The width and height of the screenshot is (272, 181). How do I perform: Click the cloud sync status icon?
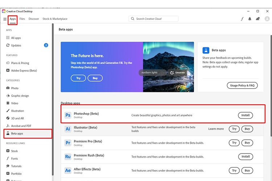(x=258, y=19)
